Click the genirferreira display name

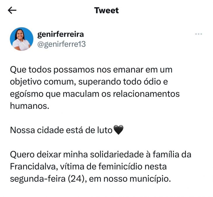coord(60,34)
